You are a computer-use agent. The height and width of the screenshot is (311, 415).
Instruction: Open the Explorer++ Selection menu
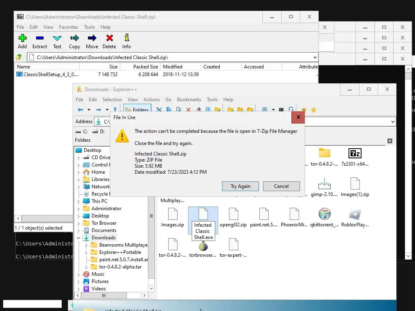[112, 100]
